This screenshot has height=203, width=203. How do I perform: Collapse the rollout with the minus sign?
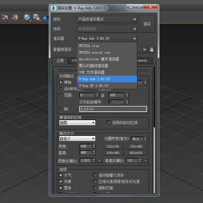click(x=57, y=70)
